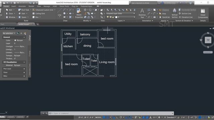Add a new drawing tab with plus button
This screenshot has width=214, height=120.
pyautogui.click(x=37, y=24)
